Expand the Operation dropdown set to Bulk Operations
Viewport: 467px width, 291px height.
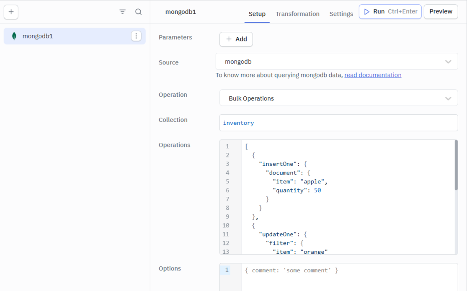click(338, 98)
